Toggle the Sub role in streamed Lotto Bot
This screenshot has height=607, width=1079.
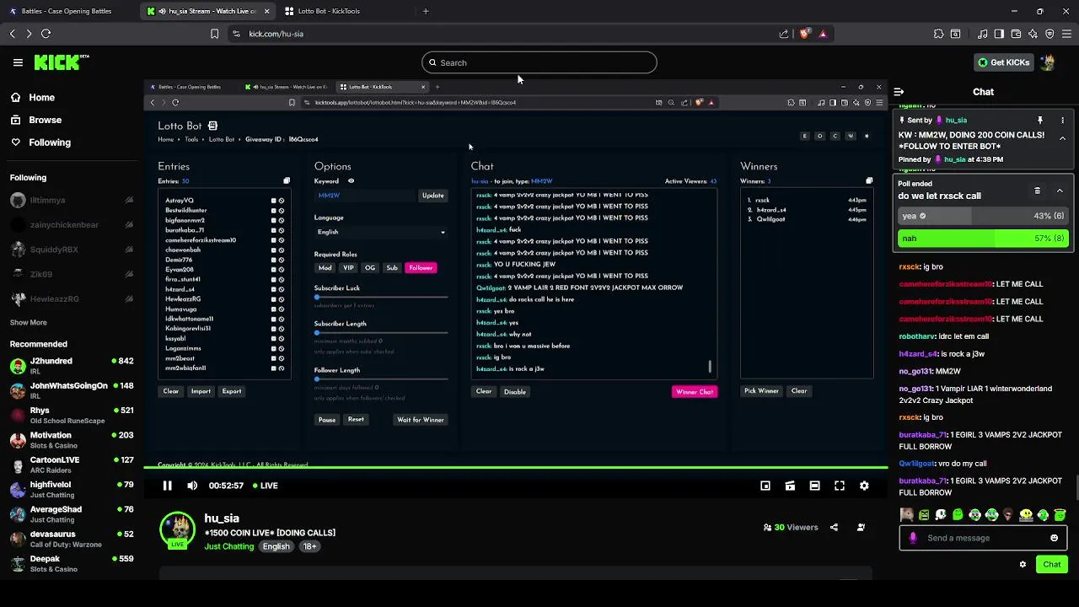click(392, 268)
